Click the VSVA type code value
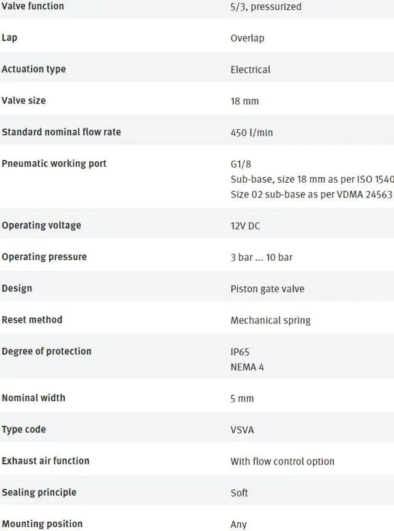 242,429
